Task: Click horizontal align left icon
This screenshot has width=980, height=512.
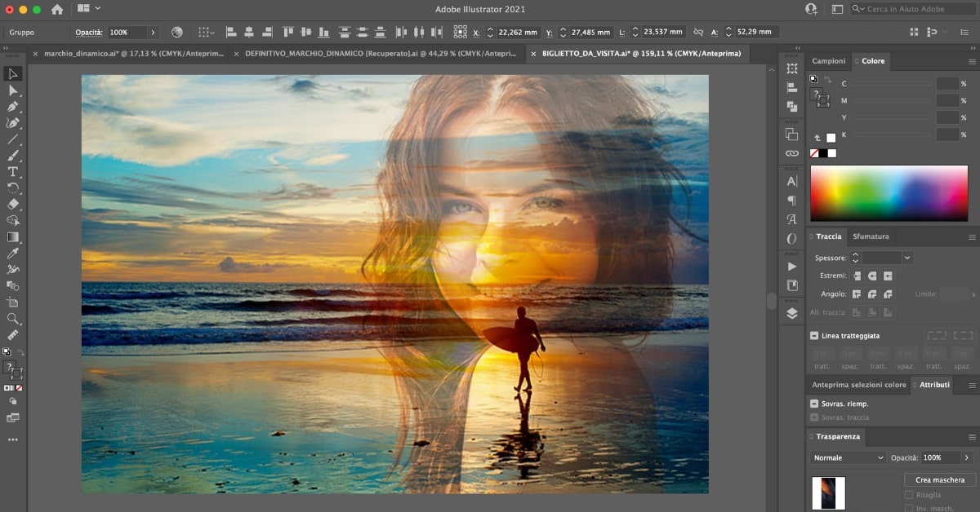Action: click(231, 32)
